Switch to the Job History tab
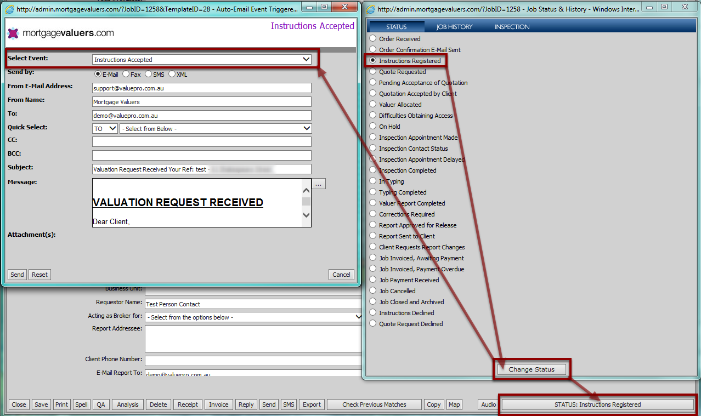This screenshot has width=701, height=416. point(454,26)
